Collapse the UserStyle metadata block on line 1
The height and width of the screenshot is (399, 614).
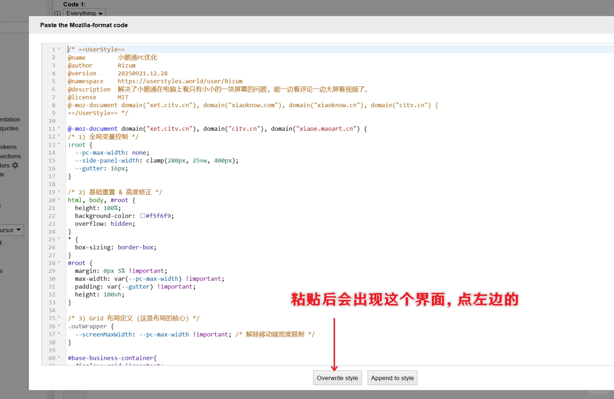click(x=59, y=49)
